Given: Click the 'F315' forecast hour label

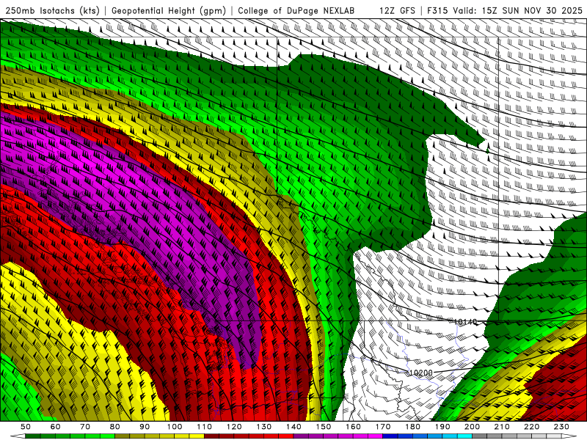Looking at the screenshot, I should [x=437, y=10].
